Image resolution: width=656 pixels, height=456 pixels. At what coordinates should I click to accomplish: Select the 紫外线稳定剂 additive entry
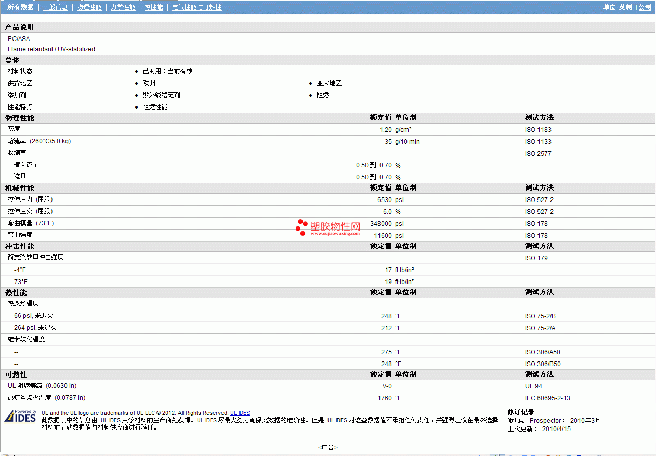[x=161, y=95]
